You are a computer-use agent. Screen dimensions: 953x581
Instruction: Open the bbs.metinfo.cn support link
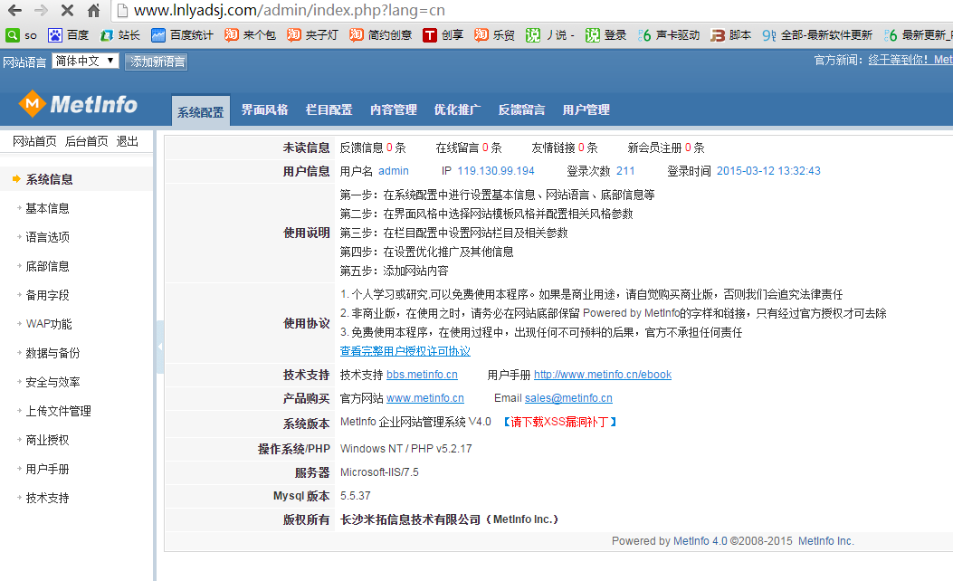422,375
